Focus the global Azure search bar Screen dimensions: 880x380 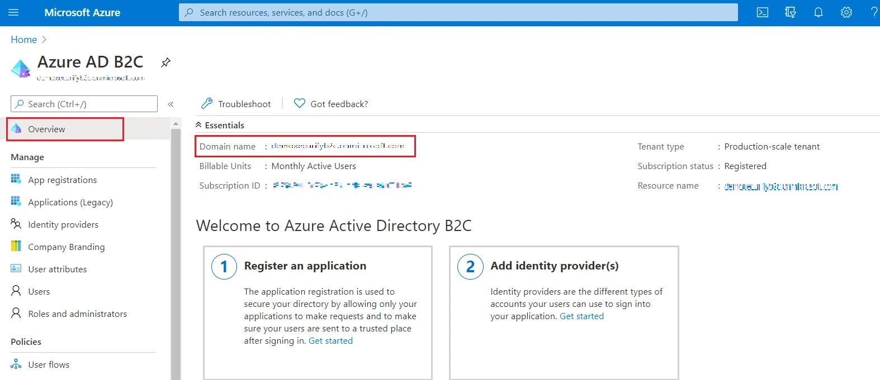coord(458,12)
